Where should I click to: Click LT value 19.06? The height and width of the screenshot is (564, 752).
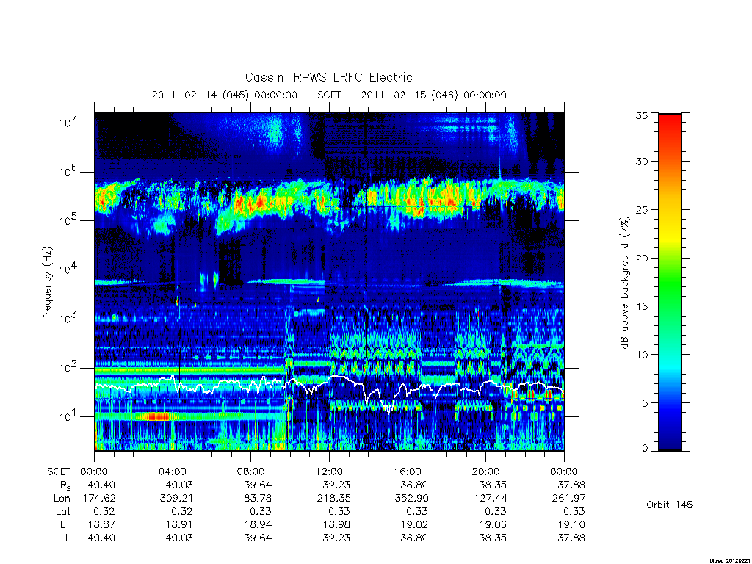point(493,524)
